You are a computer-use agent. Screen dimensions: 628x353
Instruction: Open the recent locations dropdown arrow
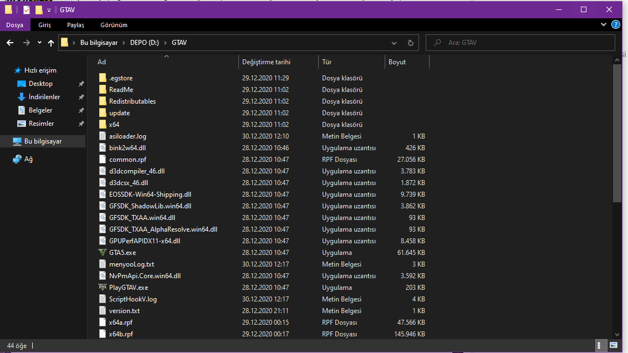(x=39, y=43)
